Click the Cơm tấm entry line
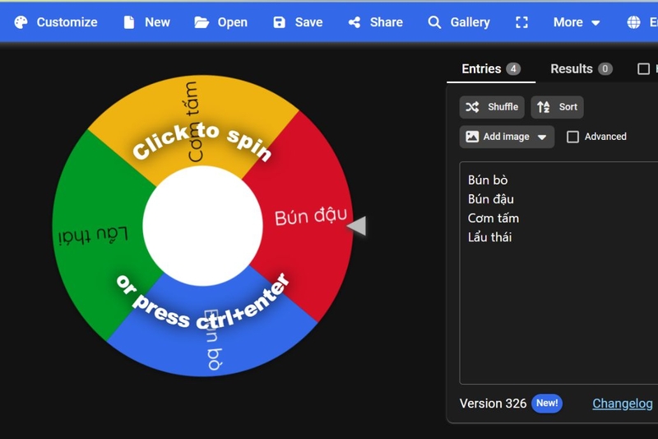 (x=493, y=218)
